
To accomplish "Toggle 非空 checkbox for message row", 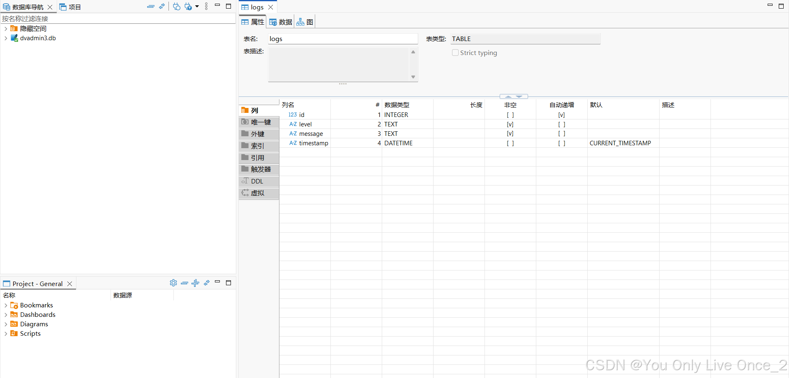I will pos(510,134).
